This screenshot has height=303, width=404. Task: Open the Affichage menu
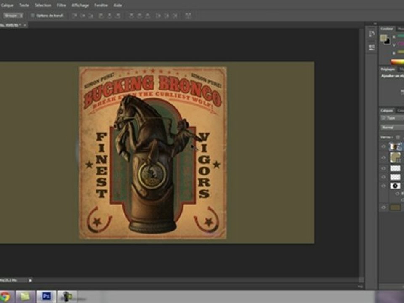pyautogui.click(x=80, y=5)
